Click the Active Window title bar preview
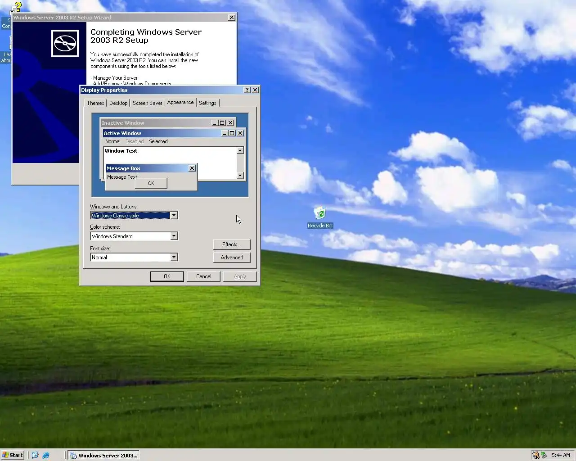 coord(174,133)
